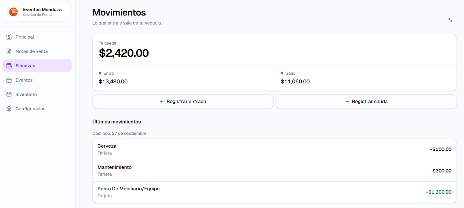The image size is (464, 208).
Task: Click the -$300.00 amount
Action: [x=441, y=171]
